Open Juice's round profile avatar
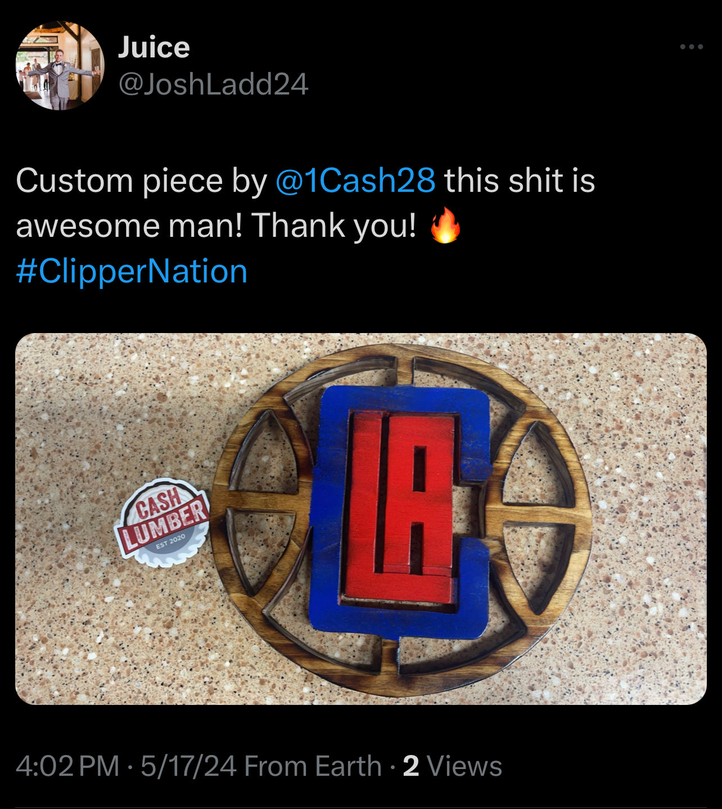Viewport: 722px width, 809px height. pyautogui.click(x=60, y=65)
